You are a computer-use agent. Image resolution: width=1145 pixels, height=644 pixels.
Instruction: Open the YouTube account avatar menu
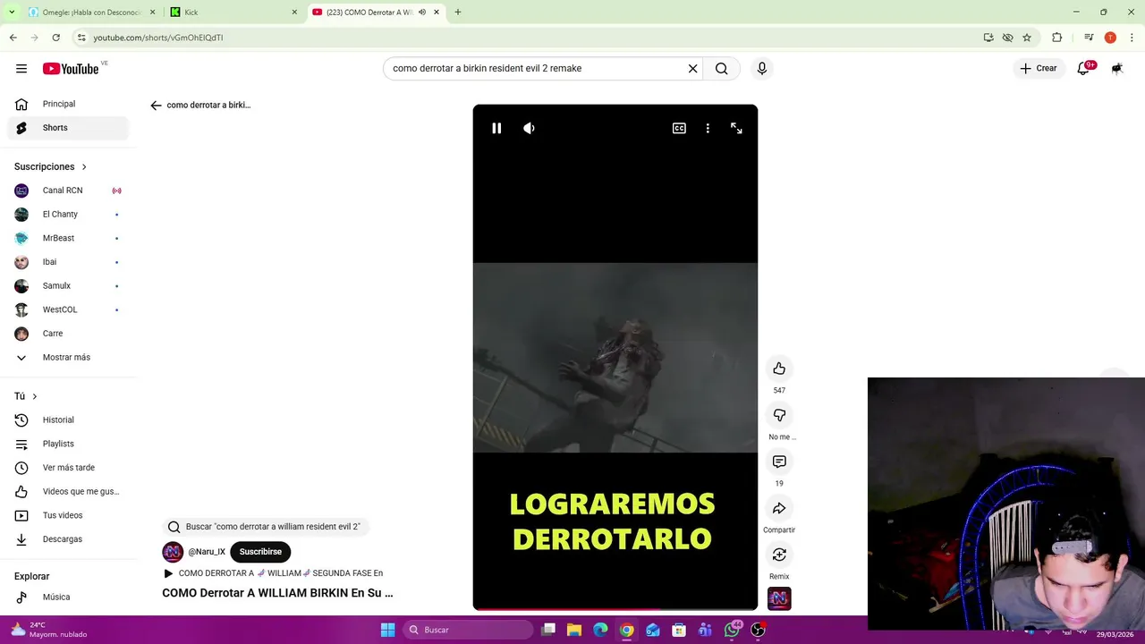tap(1117, 68)
